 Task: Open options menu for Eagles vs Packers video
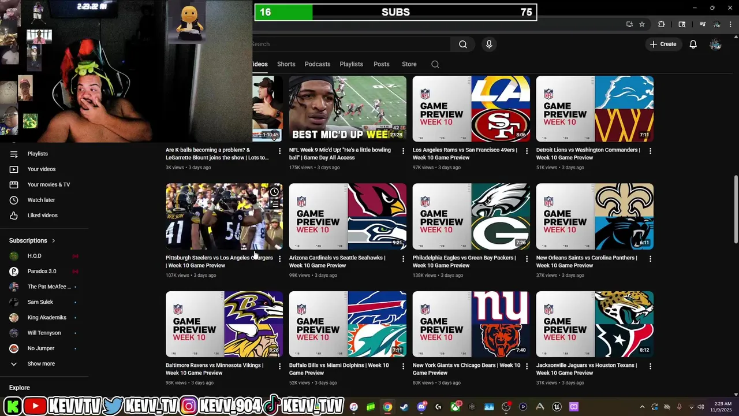527,259
